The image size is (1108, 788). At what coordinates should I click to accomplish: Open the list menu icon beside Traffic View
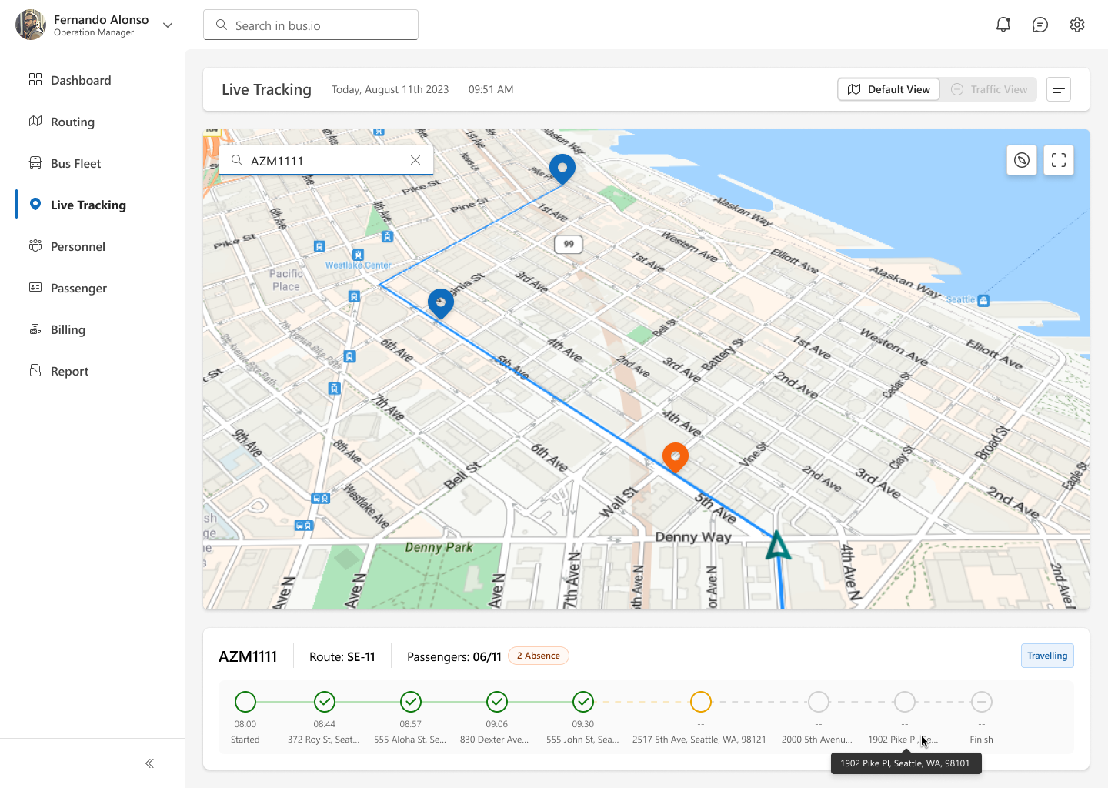click(1058, 89)
